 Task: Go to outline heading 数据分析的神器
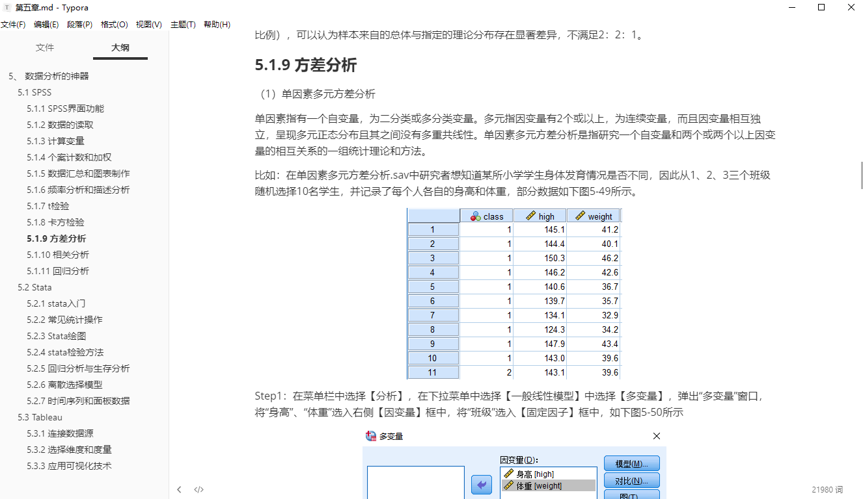pos(57,76)
